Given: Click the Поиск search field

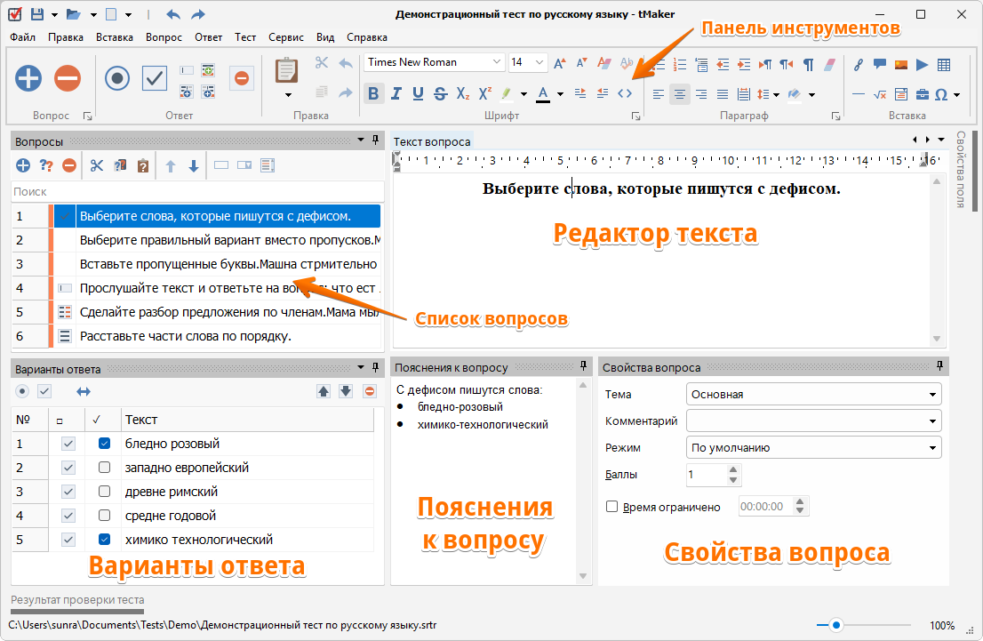Looking at the screenshot, I should (x=196, y=192).
